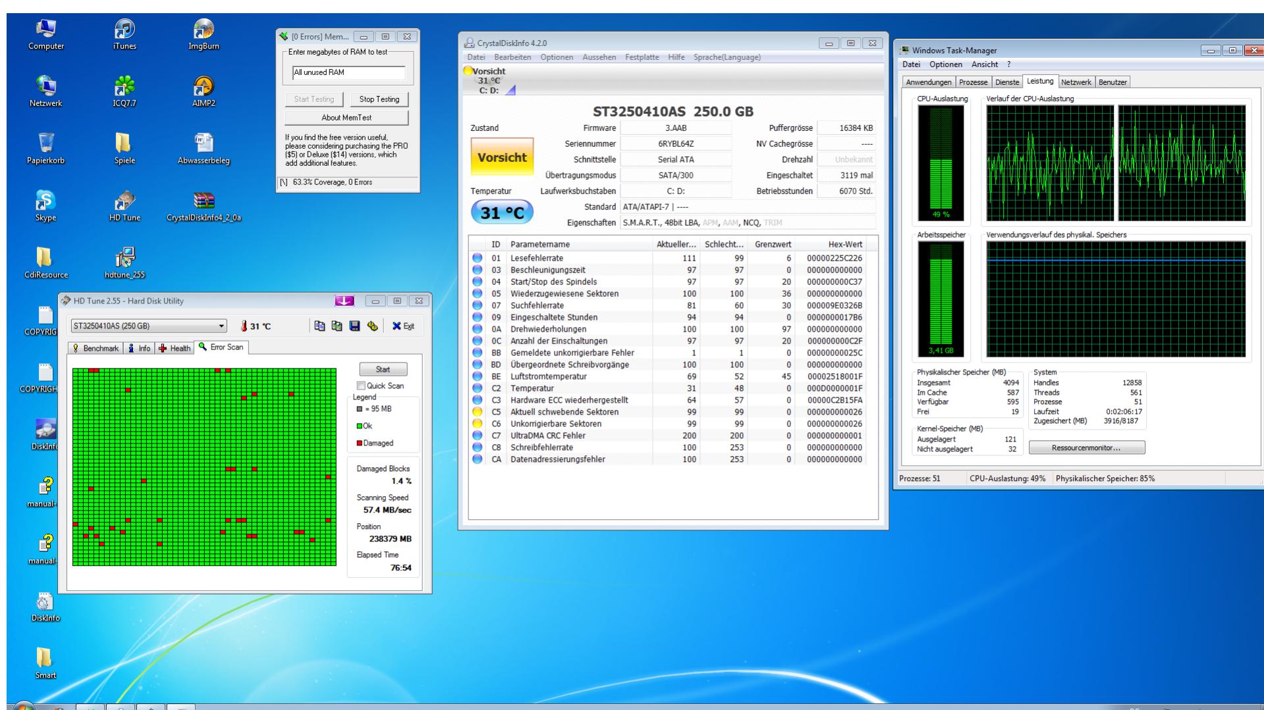Open the Sprache(Language) menu
Screen dimensions: 1264x710
pyautogui.click(x=727, y=57)
